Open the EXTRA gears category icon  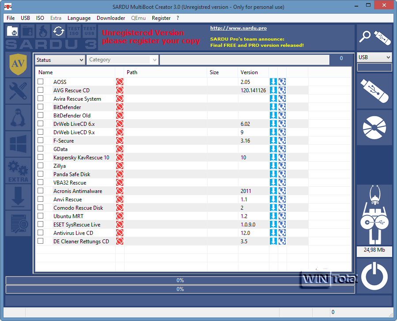[18, 170]
